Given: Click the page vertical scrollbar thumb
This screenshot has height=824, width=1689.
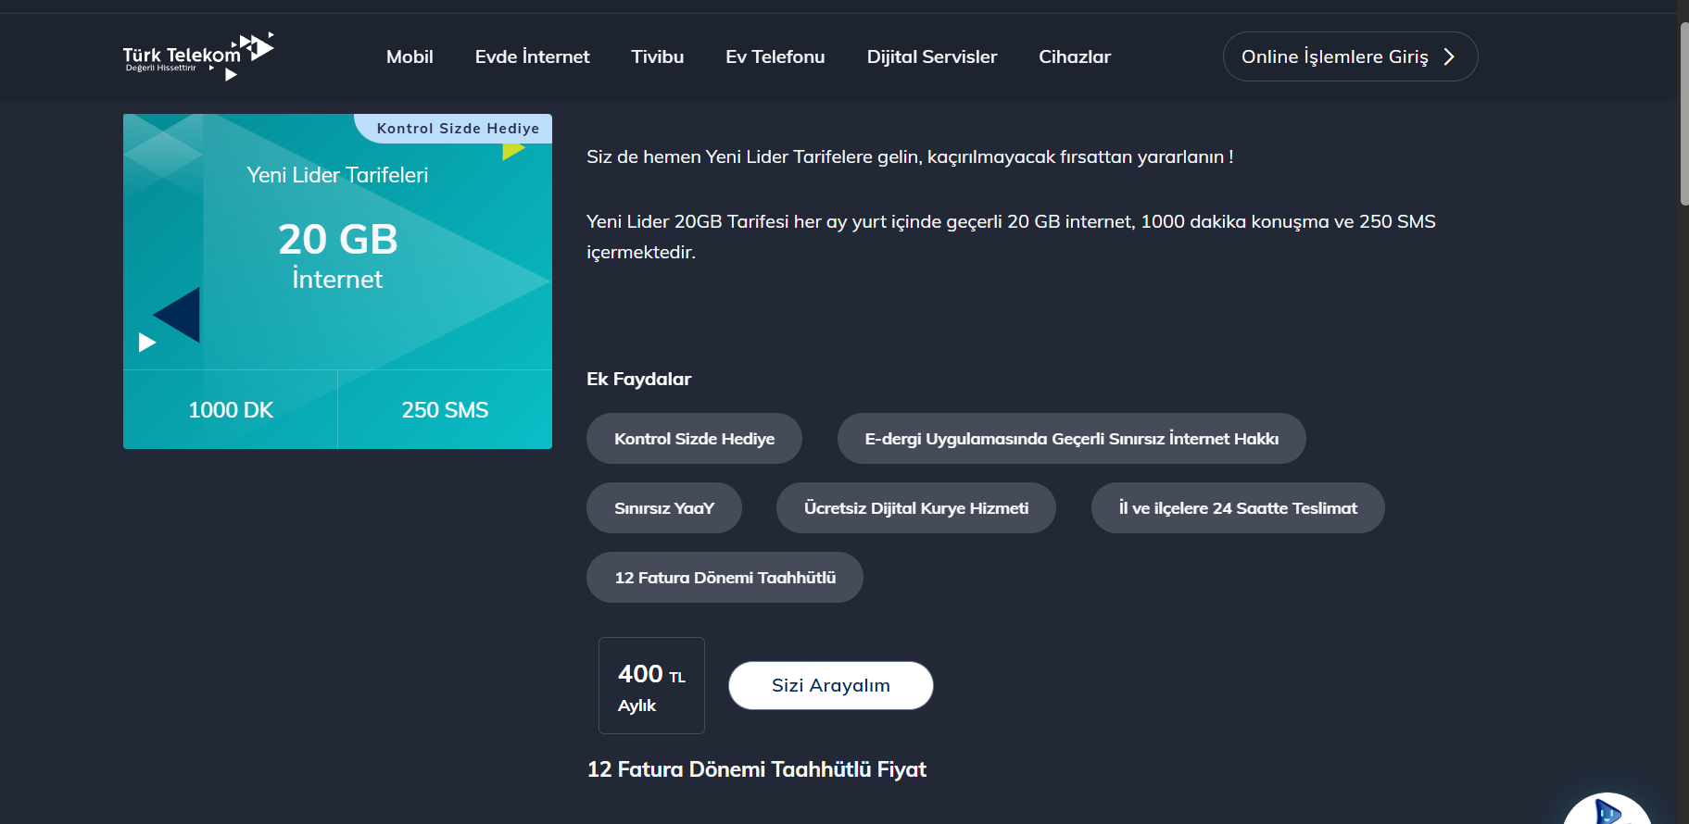Looking at the screenshot, I should pyautogui.click(x=1683, y=113).
